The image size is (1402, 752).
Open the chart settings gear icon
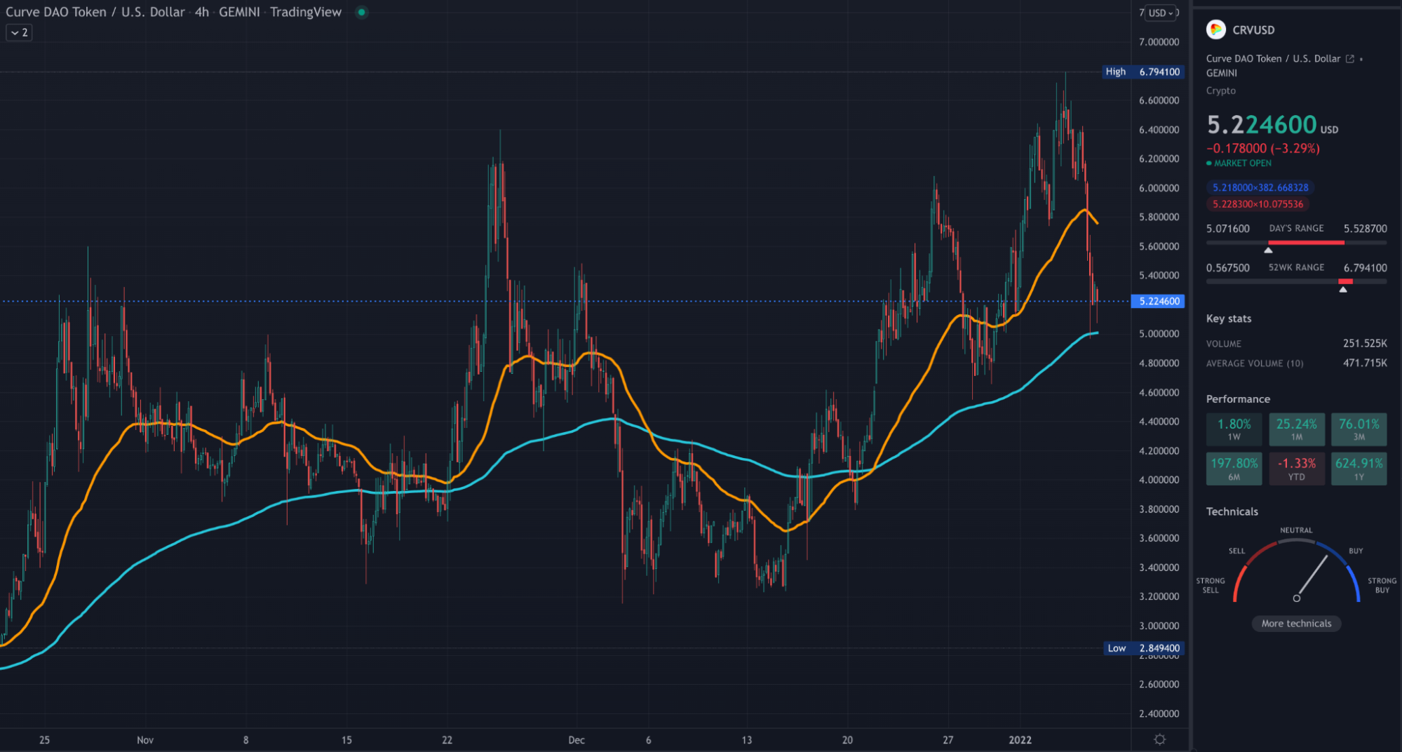point(1160,739)
